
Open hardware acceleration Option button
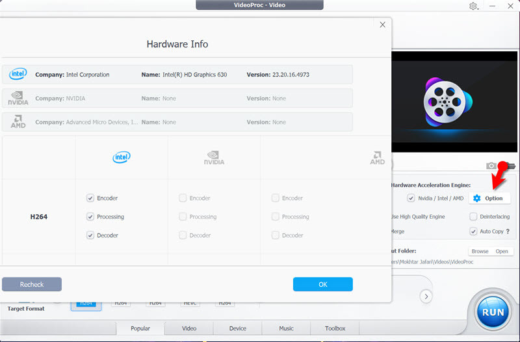point(489,198)
